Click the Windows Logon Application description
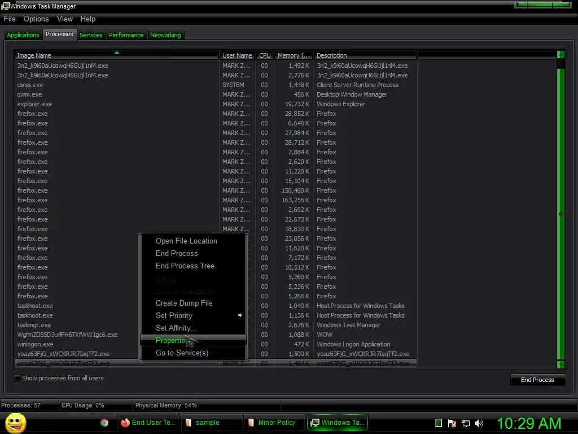The height and width of the screenshot is (434, 578). pos(353,344)
